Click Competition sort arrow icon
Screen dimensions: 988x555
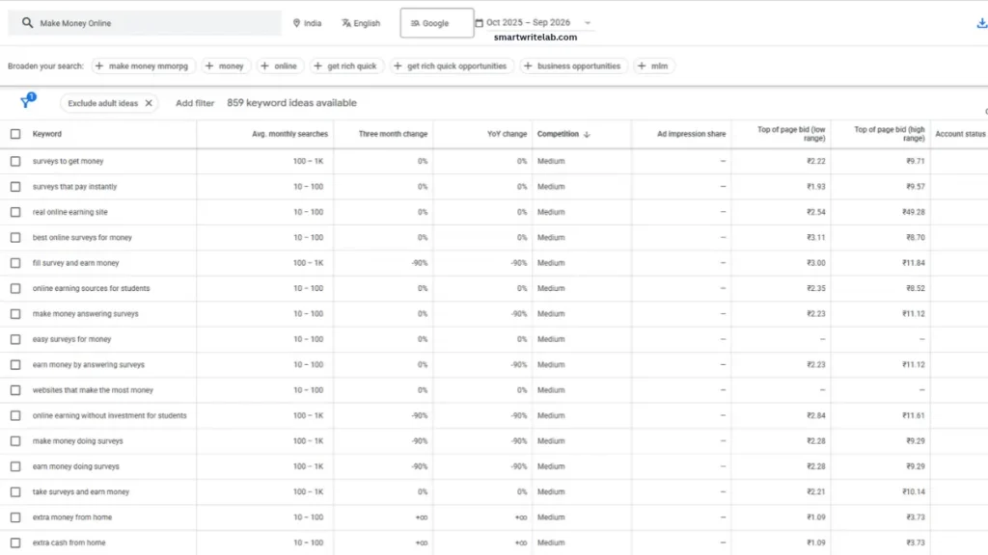coord(587,134)
